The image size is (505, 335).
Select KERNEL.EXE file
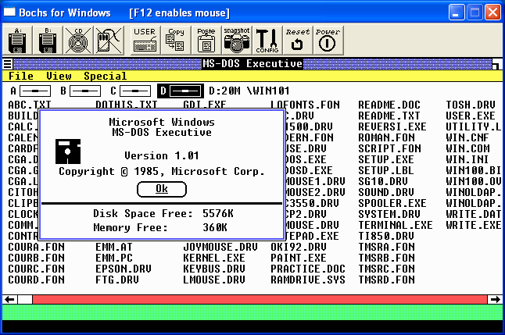pyautogui.click(x=214, y=258)
